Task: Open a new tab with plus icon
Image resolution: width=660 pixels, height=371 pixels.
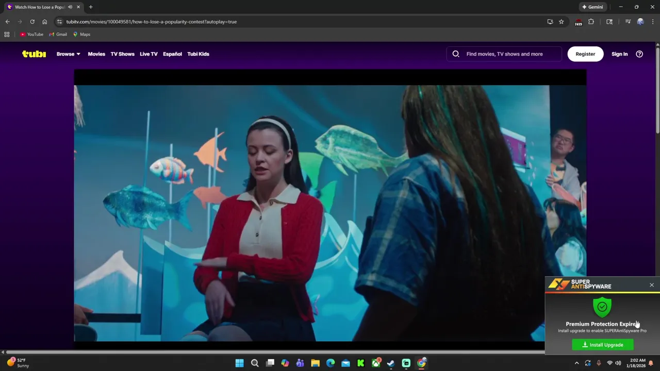Action: coord(91,7)
